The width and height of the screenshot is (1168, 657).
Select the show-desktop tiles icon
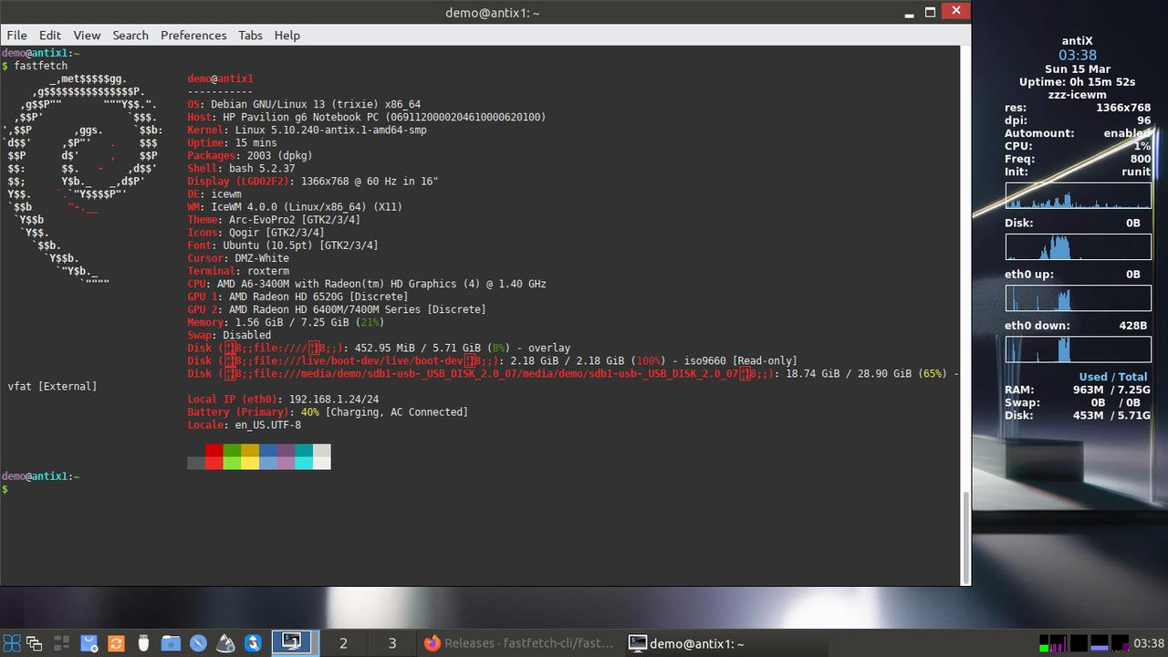[x=61, y=643]
